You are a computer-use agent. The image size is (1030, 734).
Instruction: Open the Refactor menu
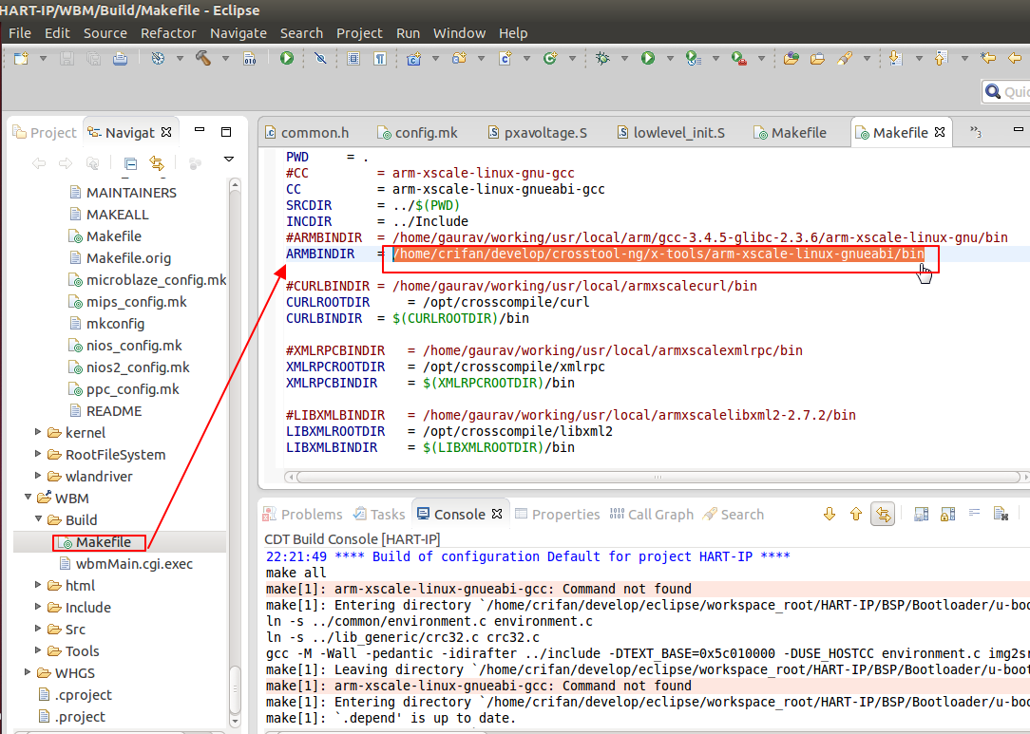click(168, 33)
